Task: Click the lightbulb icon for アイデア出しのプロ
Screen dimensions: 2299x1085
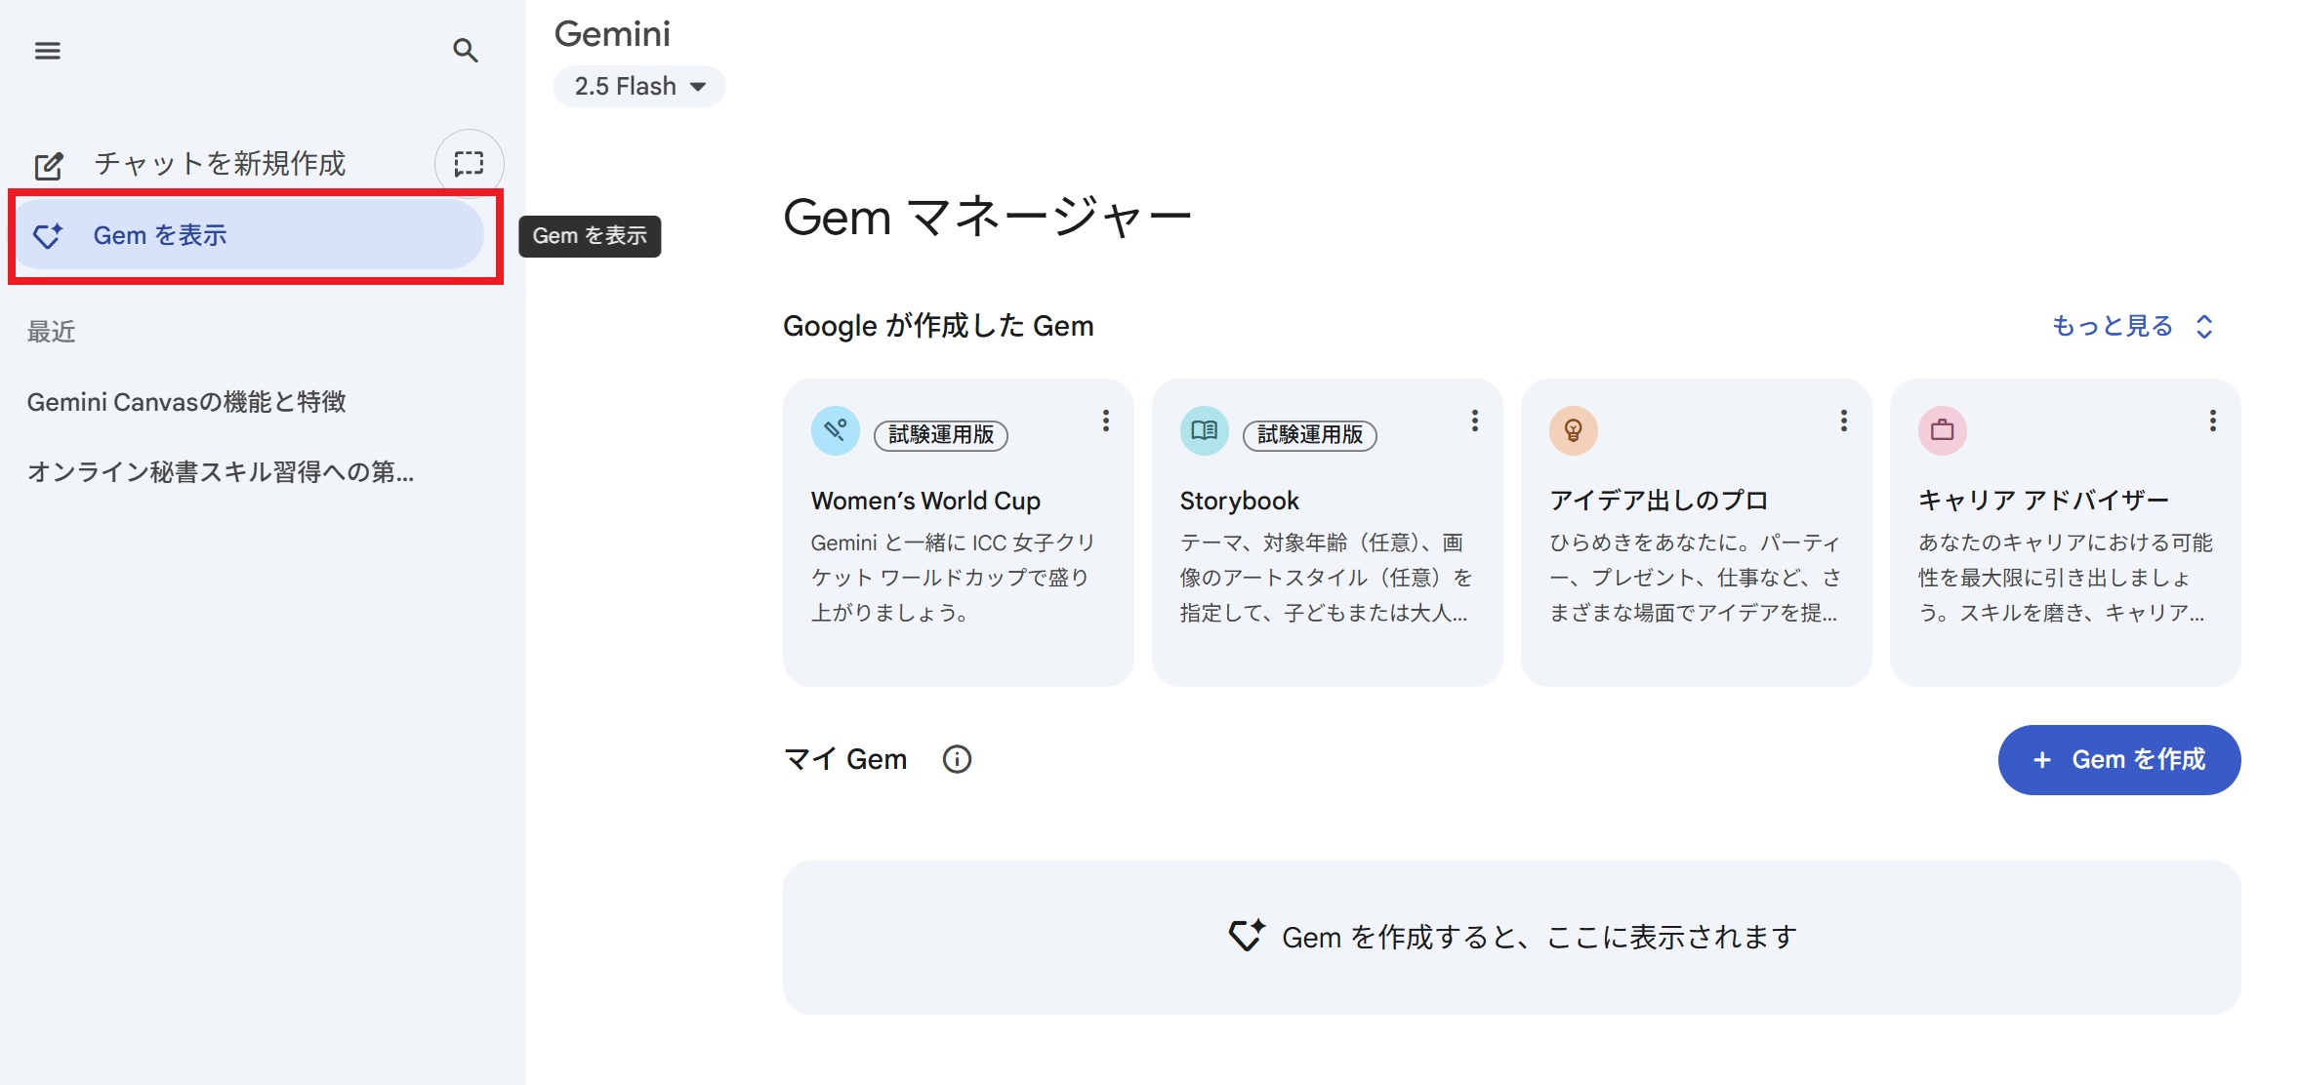Action: pyautogui.click(x=1574, y=430)
